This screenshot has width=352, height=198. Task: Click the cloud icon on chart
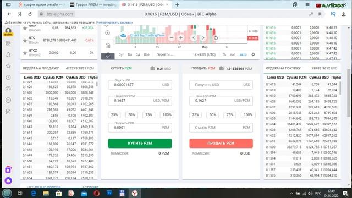coord(123,35)
